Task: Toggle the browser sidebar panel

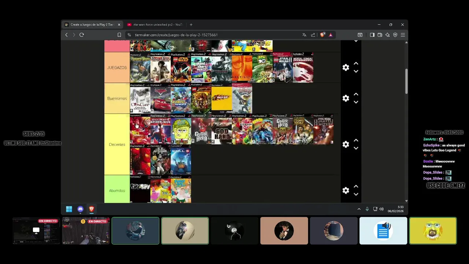Action: click(372, 35)
